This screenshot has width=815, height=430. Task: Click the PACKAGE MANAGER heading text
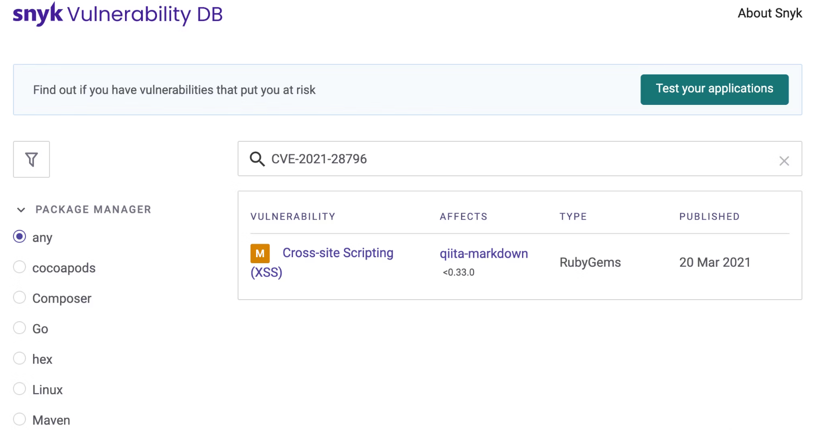93,210
